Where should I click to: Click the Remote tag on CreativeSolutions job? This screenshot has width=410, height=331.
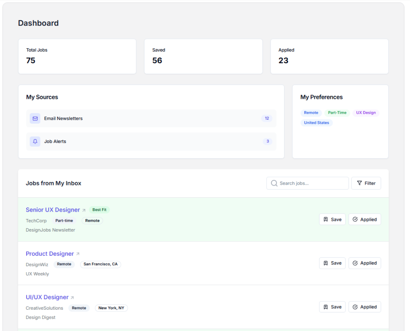(x=79, y=308)
